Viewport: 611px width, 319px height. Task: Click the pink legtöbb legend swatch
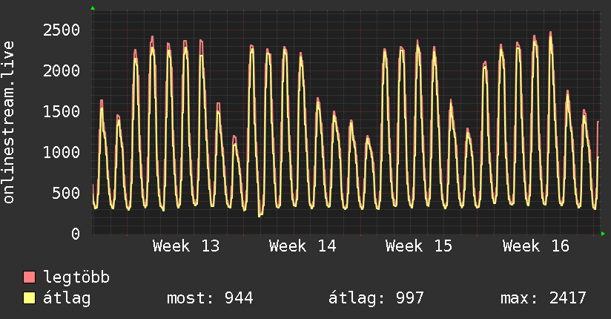pos(29,277)
